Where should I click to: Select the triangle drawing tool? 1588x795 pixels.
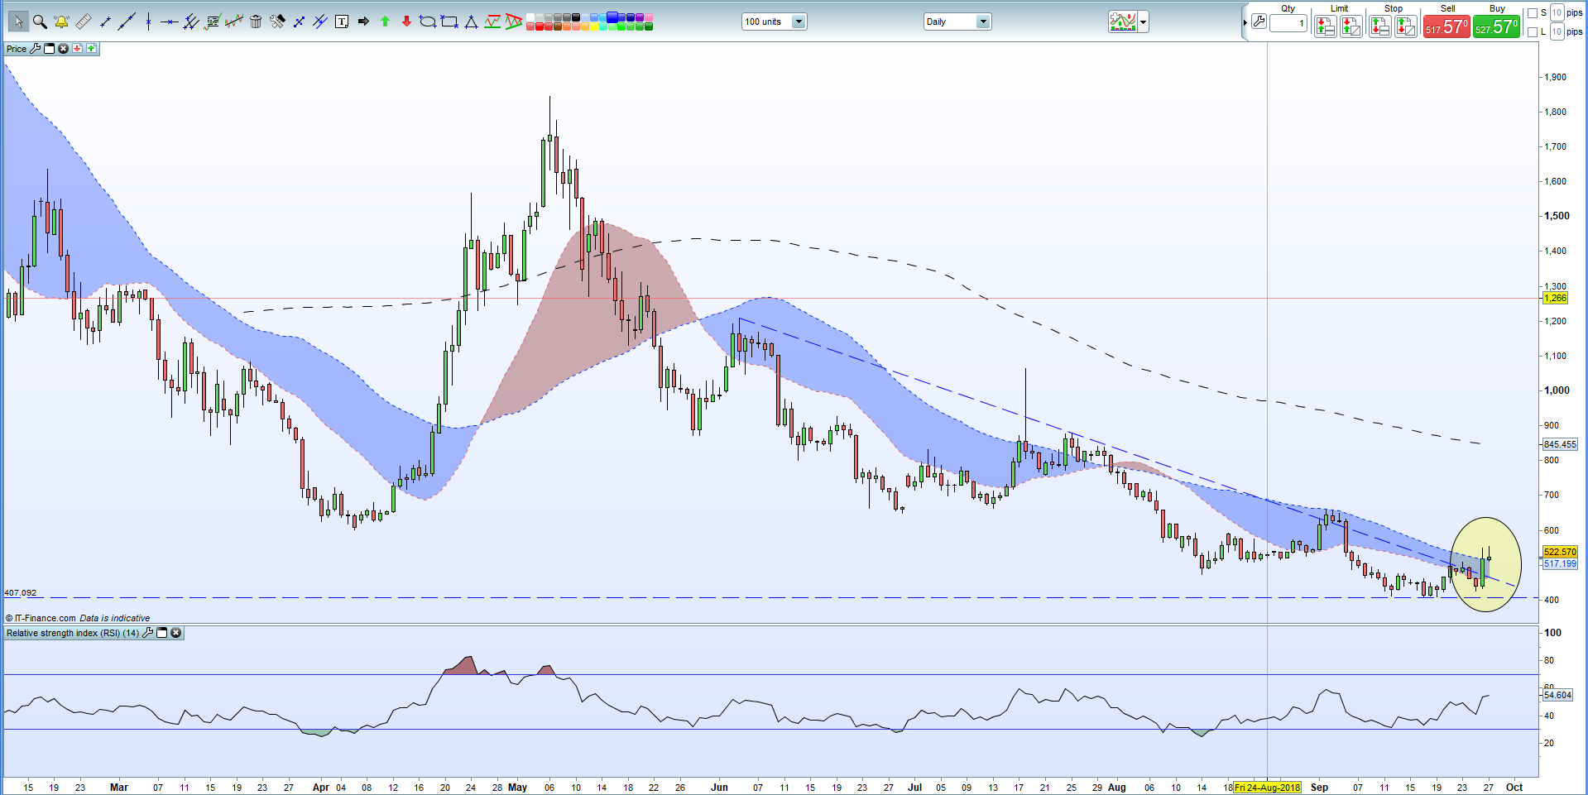point(470,22)
